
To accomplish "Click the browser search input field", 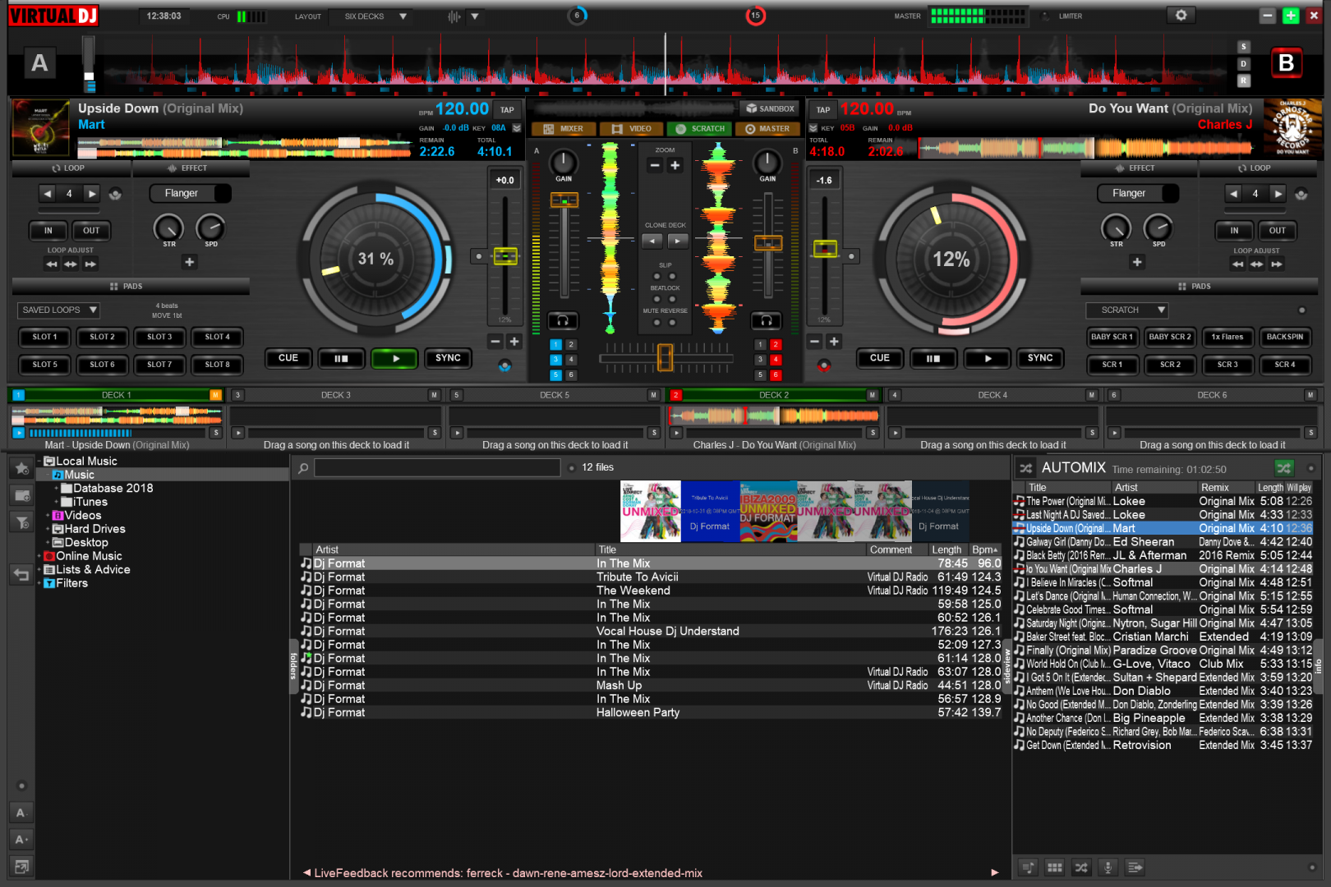I will [x=437, y=468].
